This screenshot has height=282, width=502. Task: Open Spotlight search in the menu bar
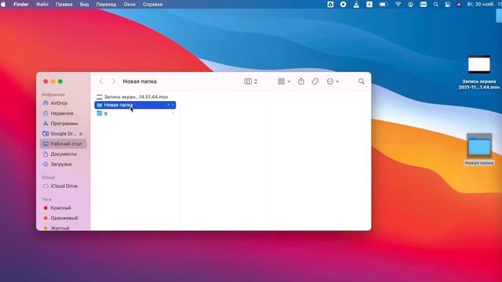[436, 5]
